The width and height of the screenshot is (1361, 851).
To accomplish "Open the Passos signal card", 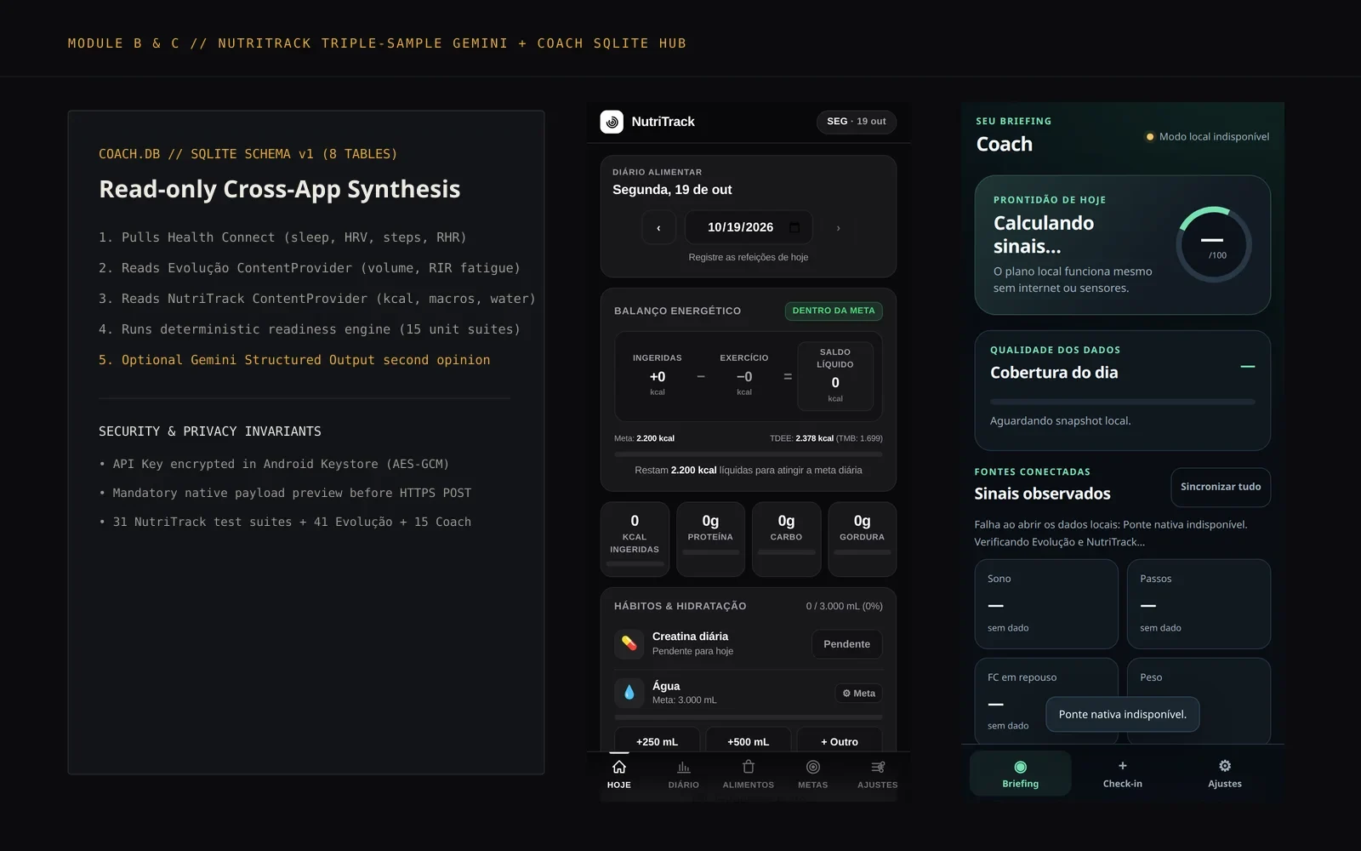I will [x=1199, y=604].
